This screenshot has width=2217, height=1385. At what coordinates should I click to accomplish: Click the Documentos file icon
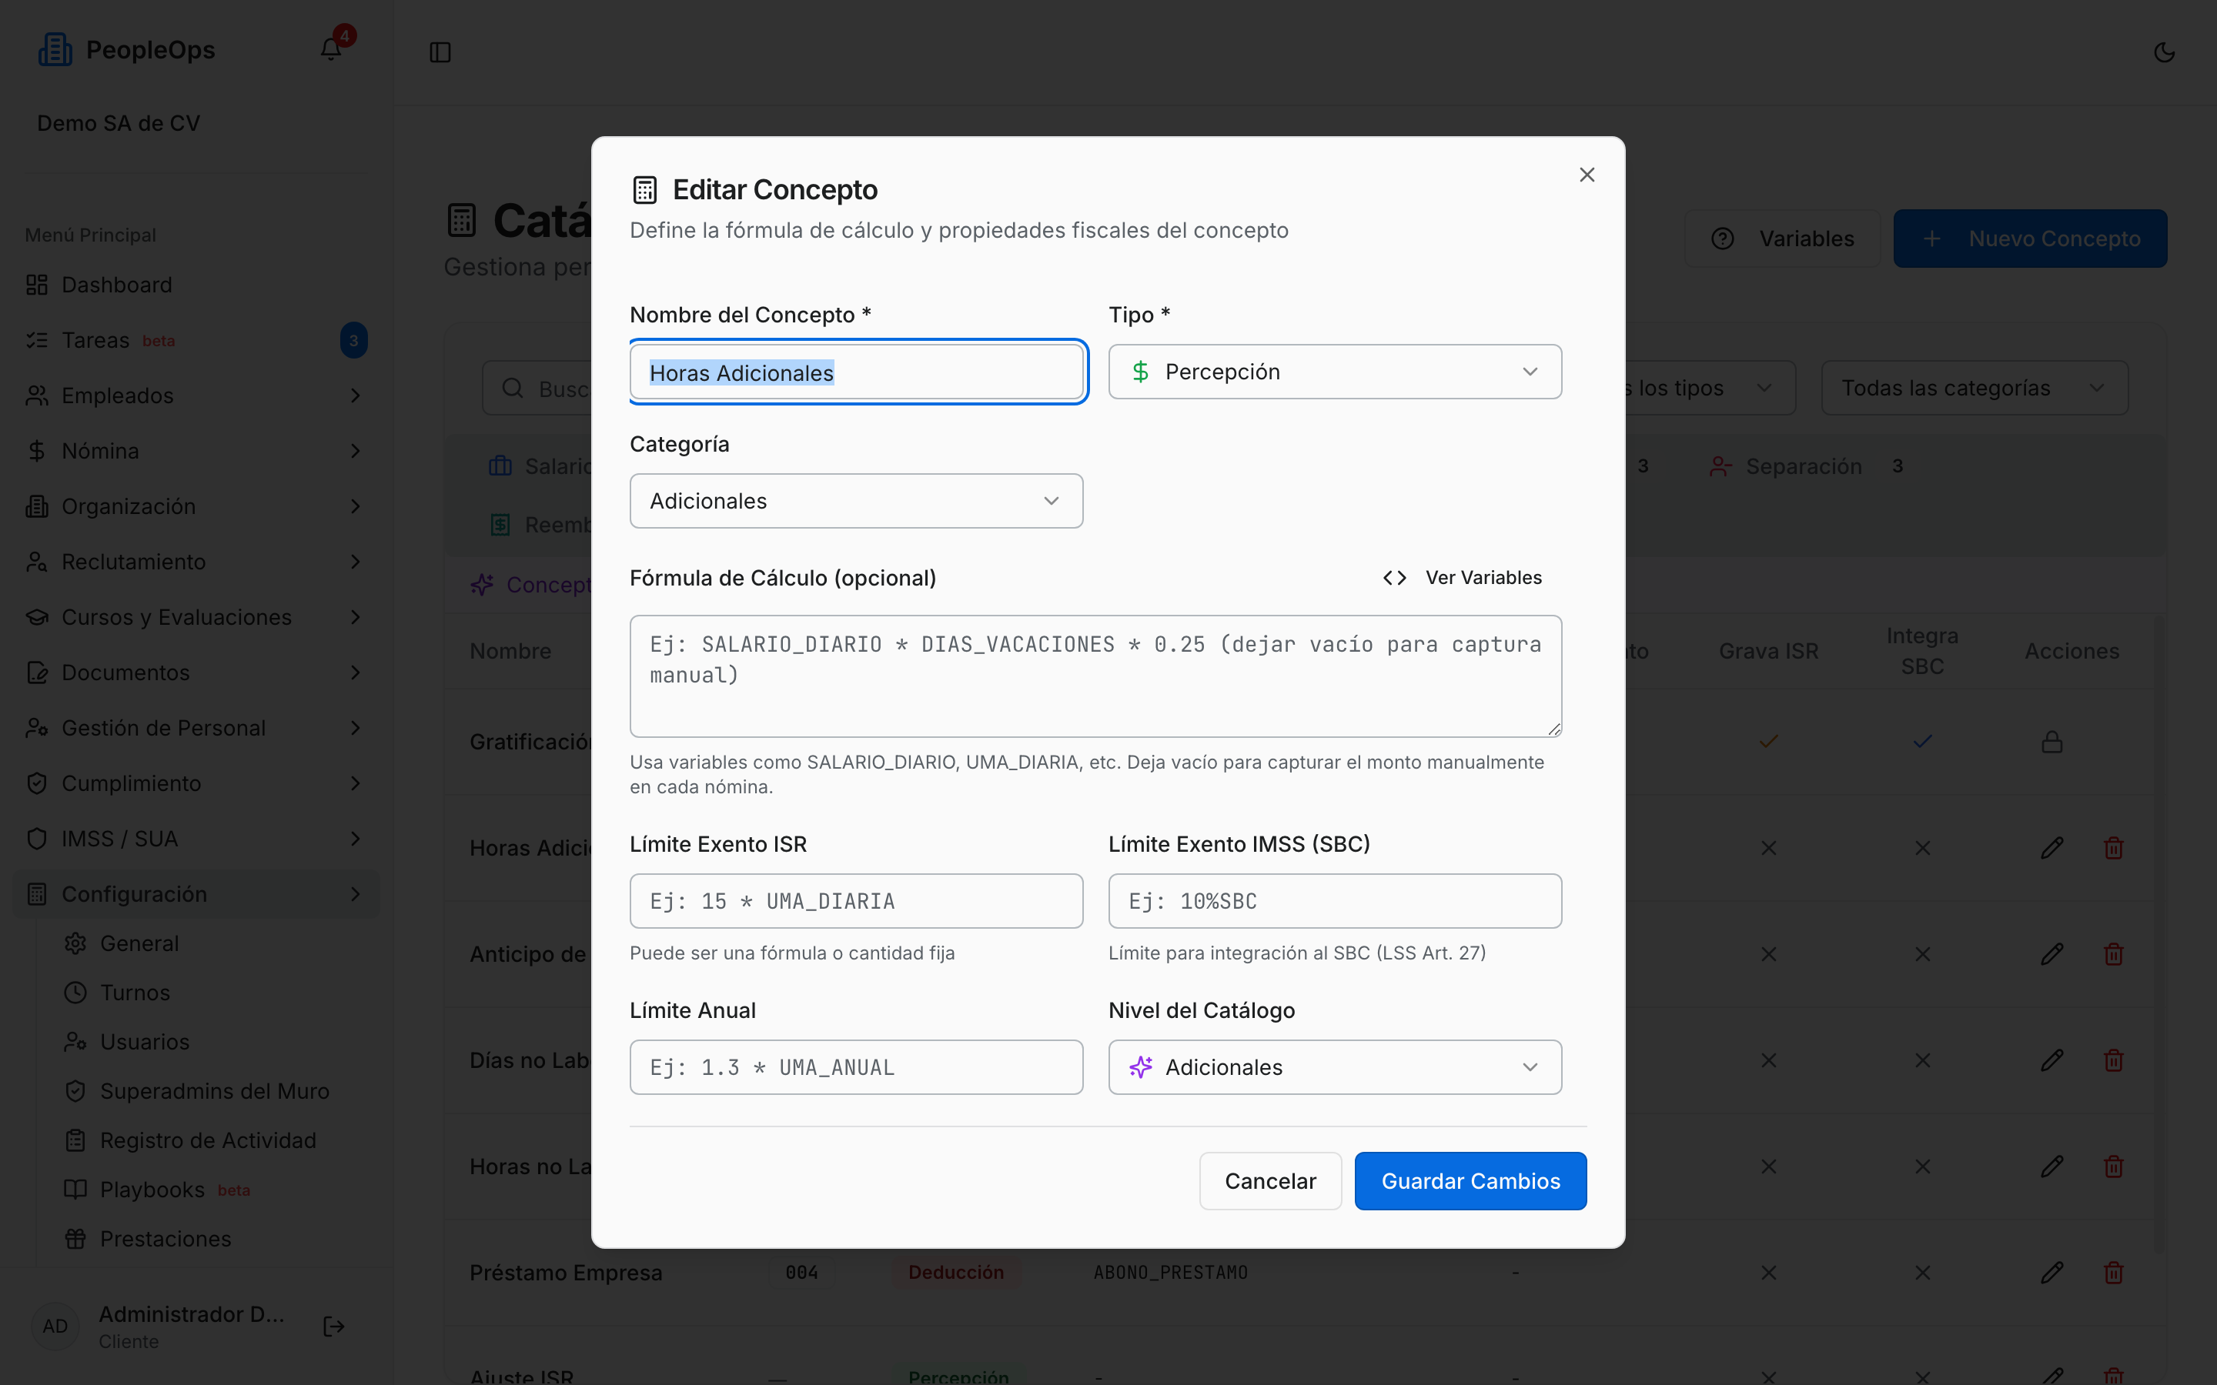[37, 672]
